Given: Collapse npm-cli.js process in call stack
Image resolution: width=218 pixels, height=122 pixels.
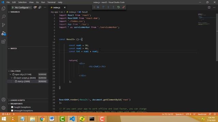Looking at the screenshot, I should [x=11, y=75].
